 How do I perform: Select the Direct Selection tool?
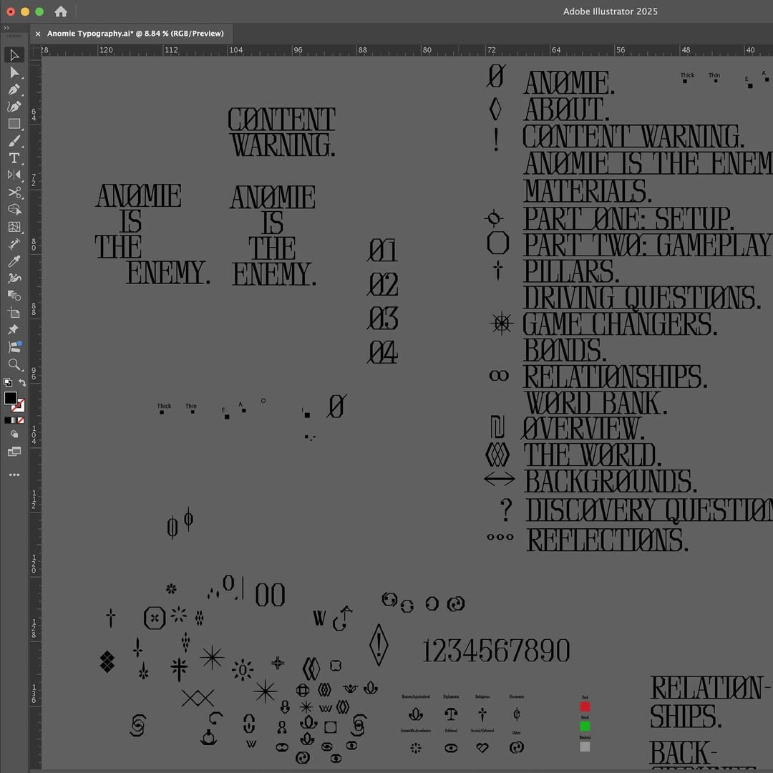point(14,72)
